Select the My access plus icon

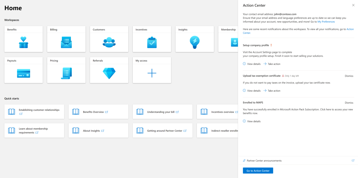(152, 73)
